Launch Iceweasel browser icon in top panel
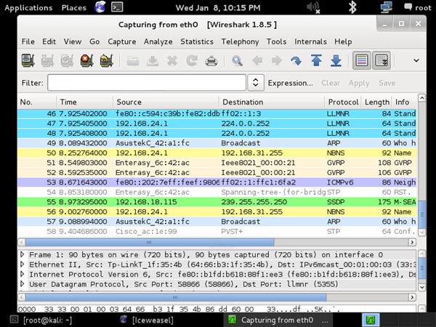Image resolution: width=436 pixels, height=327 pixels. click(x=100, y=7)
